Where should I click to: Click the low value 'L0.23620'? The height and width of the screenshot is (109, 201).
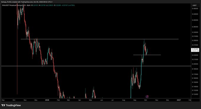(x=50, y=5)
